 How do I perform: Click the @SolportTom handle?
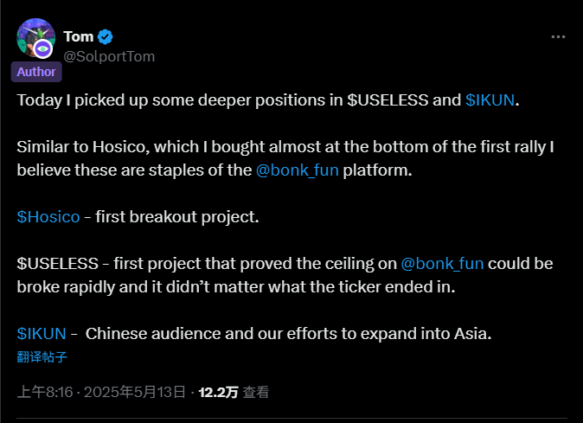[108, 55]
